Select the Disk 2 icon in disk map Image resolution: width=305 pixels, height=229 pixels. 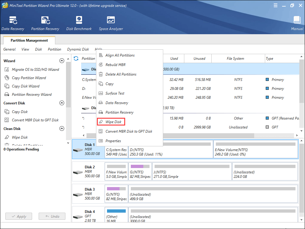coord(78,172)
